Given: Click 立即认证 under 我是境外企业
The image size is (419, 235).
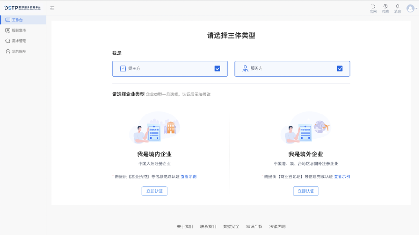Looking at the screenshot, I should (x=306, y=191).
